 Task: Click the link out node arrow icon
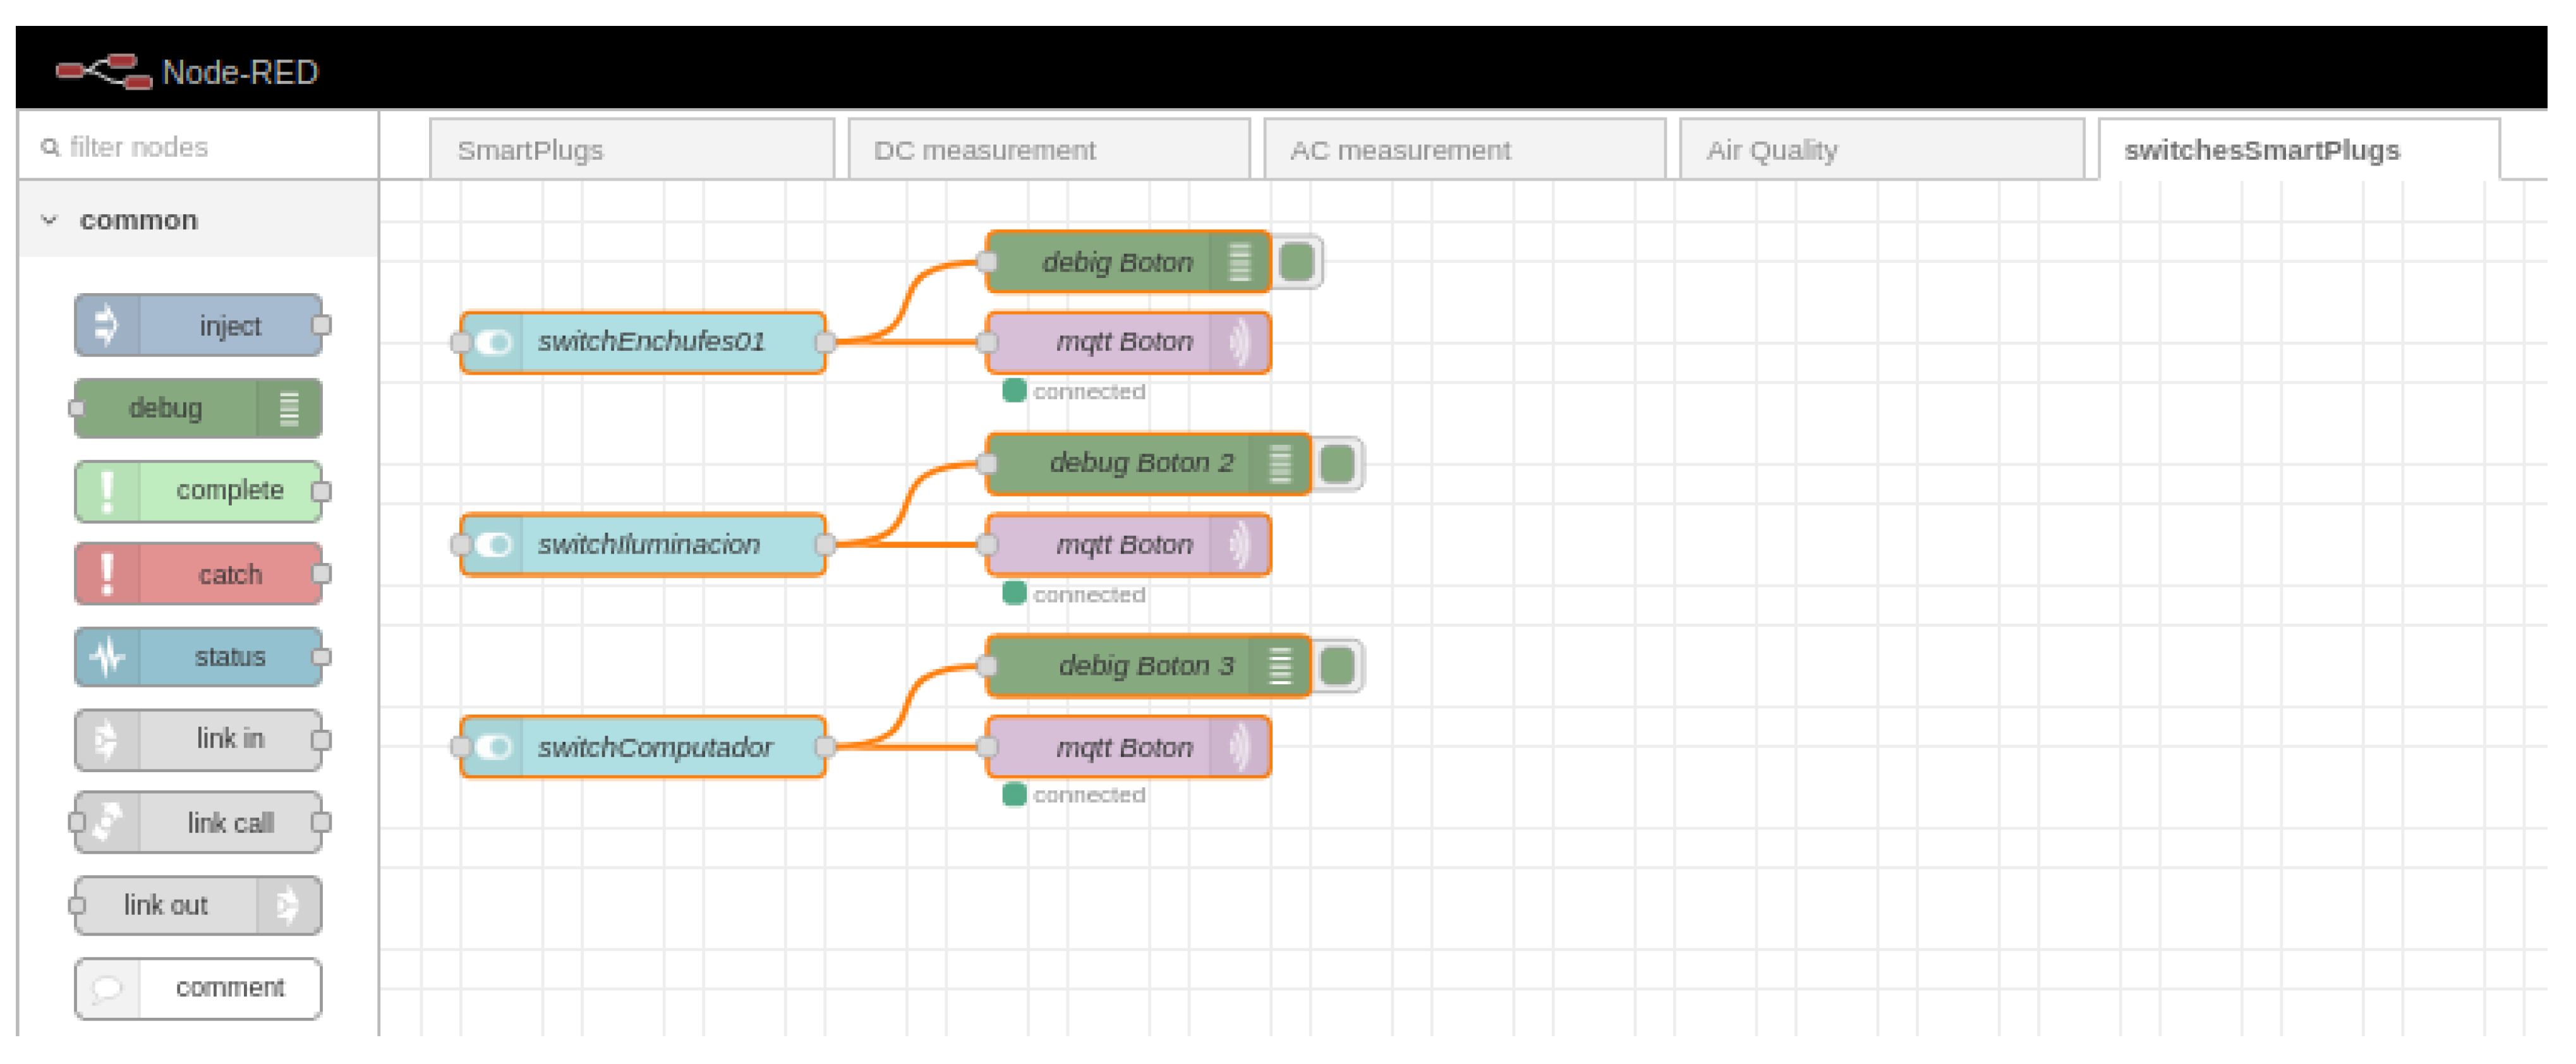(287, 905)
